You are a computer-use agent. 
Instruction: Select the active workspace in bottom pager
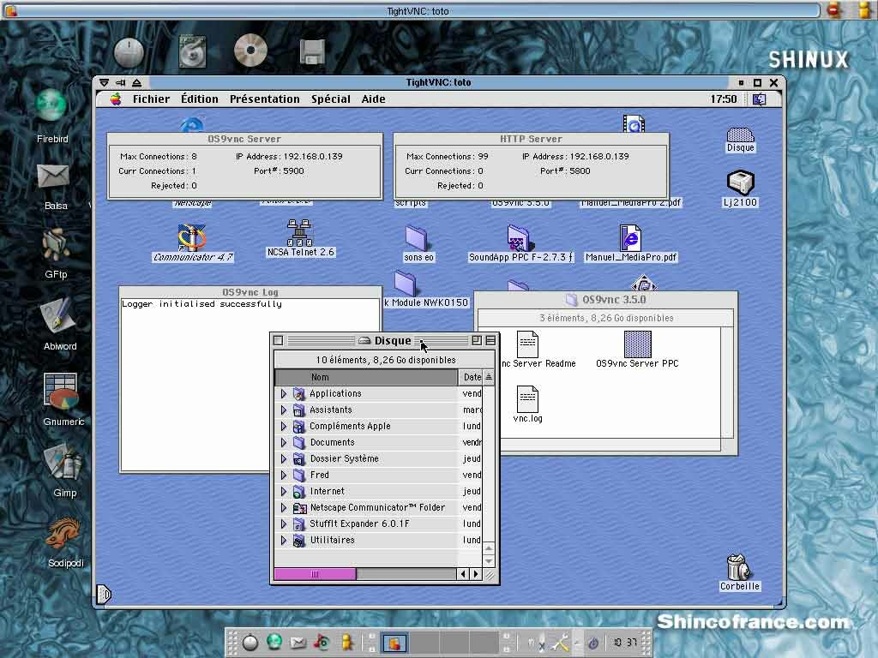[x=394, y=643]
